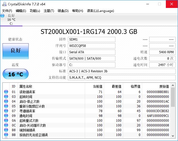
Task: Click status orb of attribute 04 启动-停止次数
Action: pyautogui.click(x=6, y=101)
